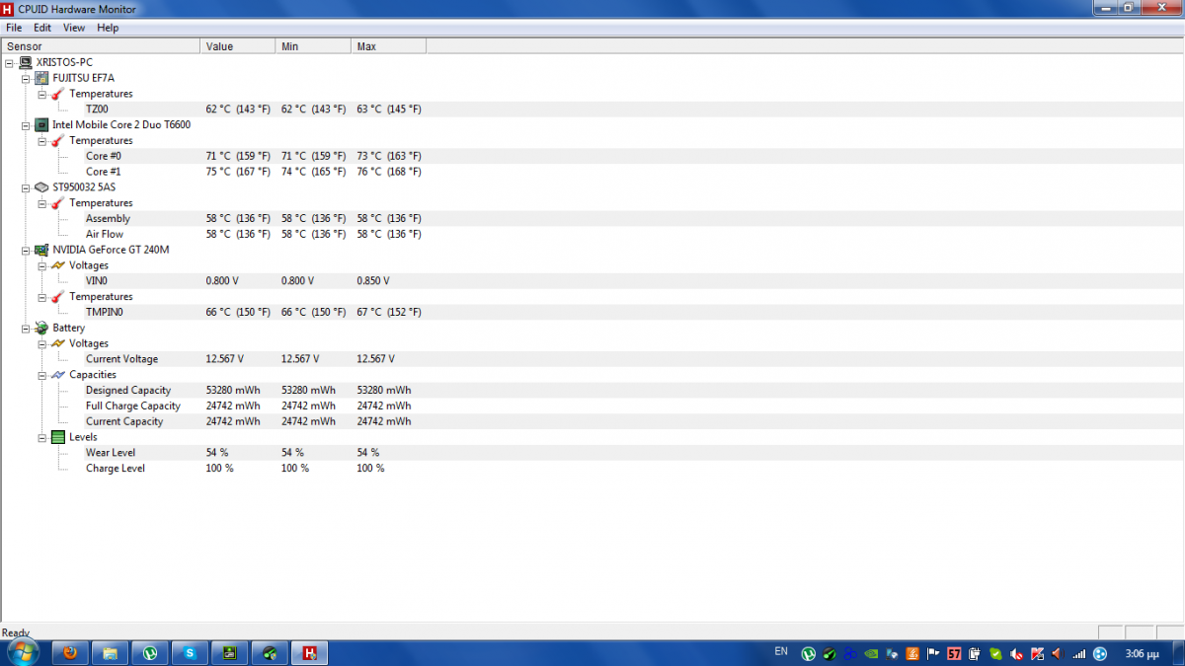Click the thermometer icon under FUJITSU EF7A
Screen dimensions: 1185x666
[58, 94]
